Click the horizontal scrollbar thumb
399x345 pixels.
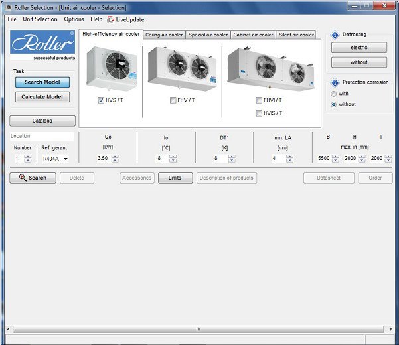tap(198, 329)
